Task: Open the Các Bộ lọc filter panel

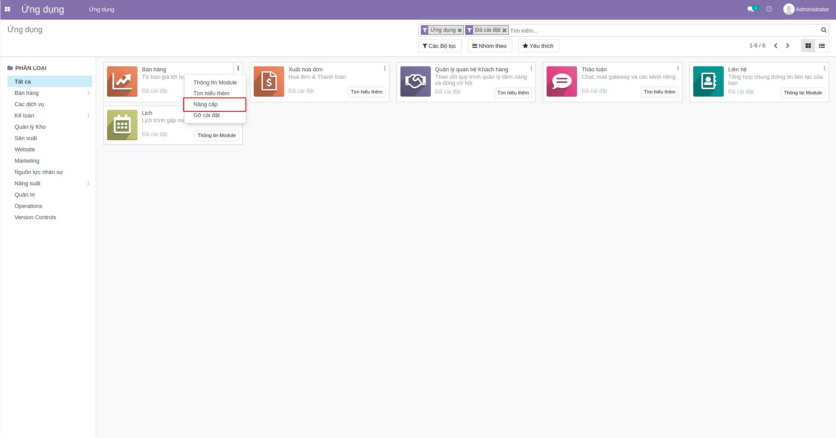Action: pos(440,46)
